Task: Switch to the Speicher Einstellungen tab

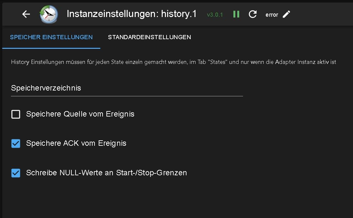Action: (51, 37)
